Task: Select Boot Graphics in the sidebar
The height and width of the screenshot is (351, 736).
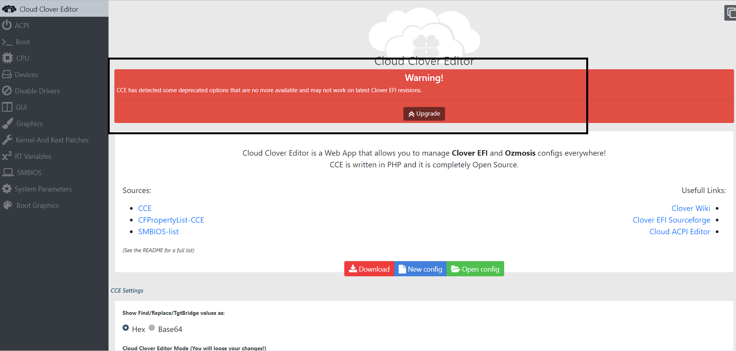Action: click(54, 205)
